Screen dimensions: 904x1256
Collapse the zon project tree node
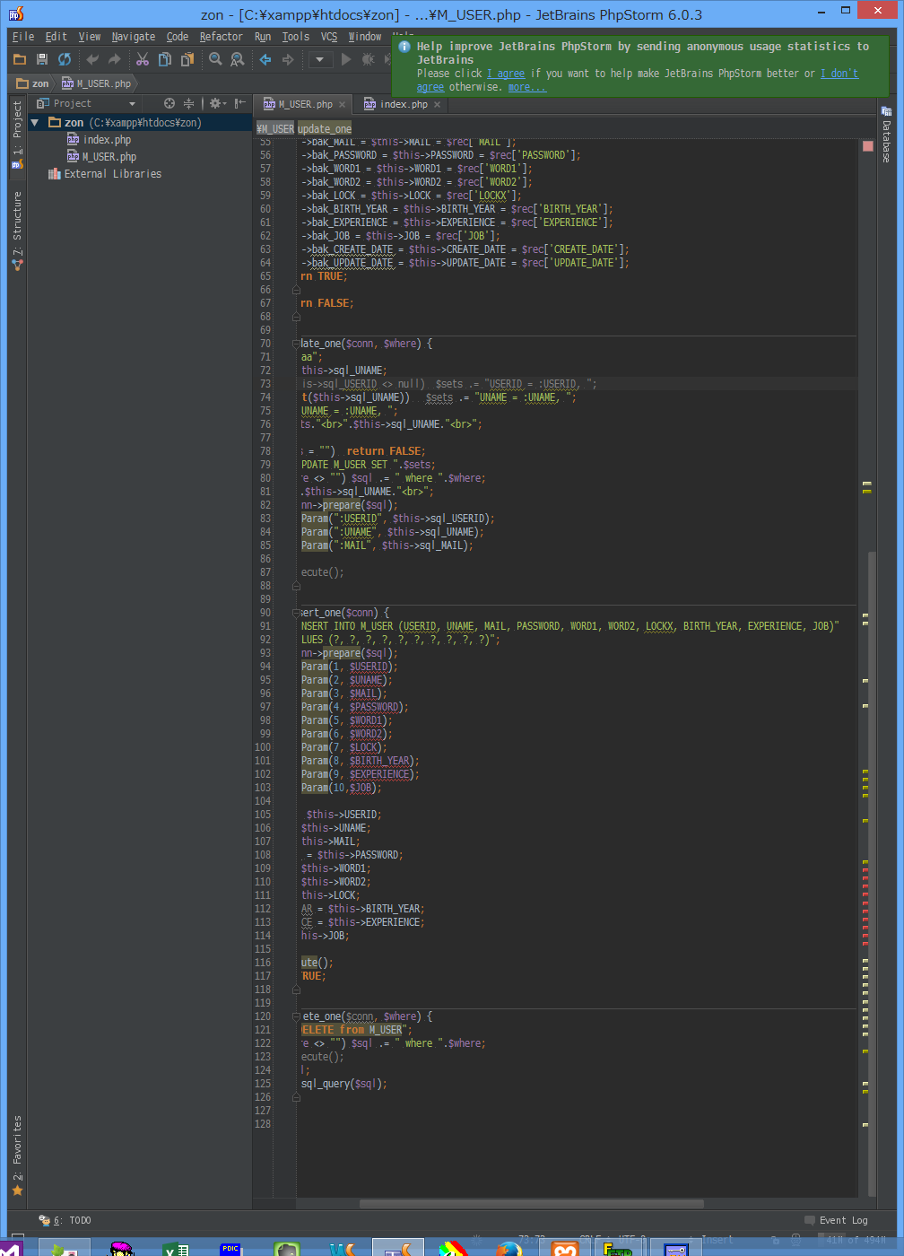click(x=35, y=123)
